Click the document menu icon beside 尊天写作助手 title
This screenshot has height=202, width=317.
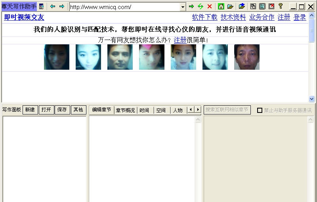(x=42, y=7)
